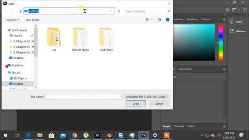This screenshot has width=249, height=140.
Task: Open 2. Chapter 02 quick access folder
Action: 22,41
